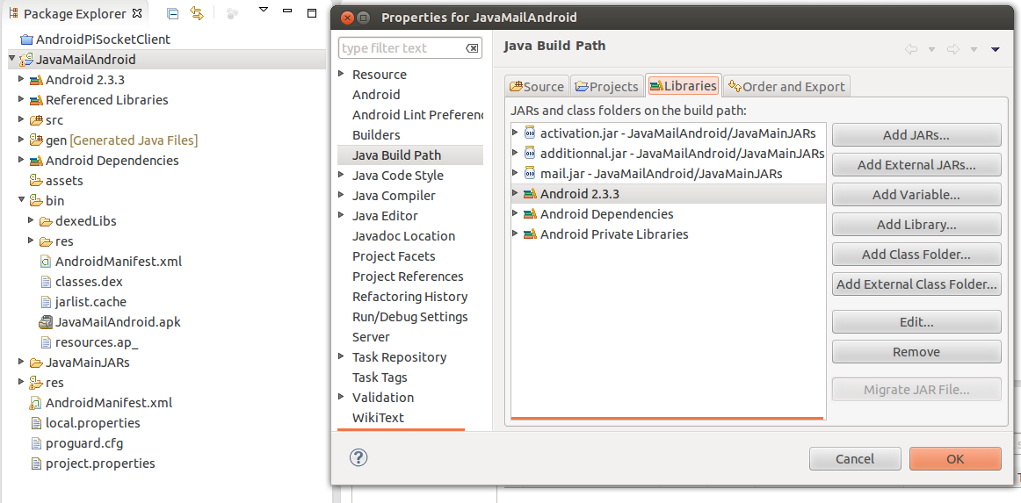The image size is (1021, 503).
Task: Maximize the Package Explorer panel
Action: [x=312, y=12]
